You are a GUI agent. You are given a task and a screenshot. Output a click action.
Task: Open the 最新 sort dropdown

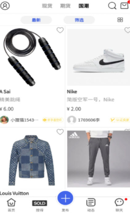tap(36, 20)
